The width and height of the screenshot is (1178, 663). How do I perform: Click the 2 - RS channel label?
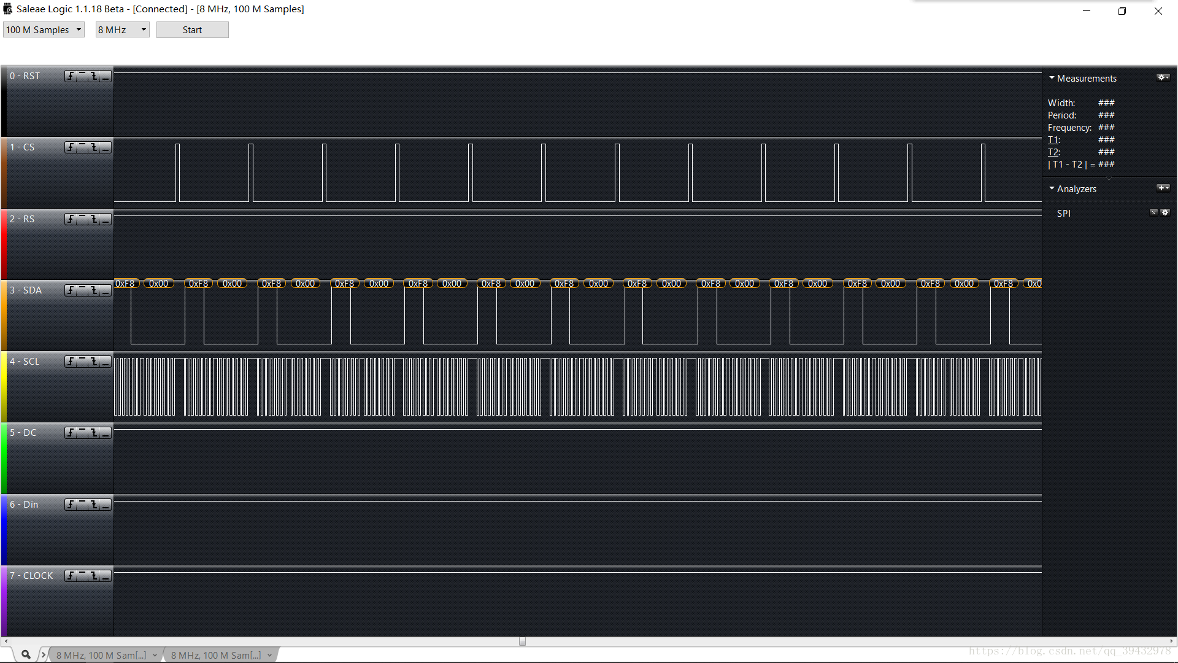click(22, 219)
